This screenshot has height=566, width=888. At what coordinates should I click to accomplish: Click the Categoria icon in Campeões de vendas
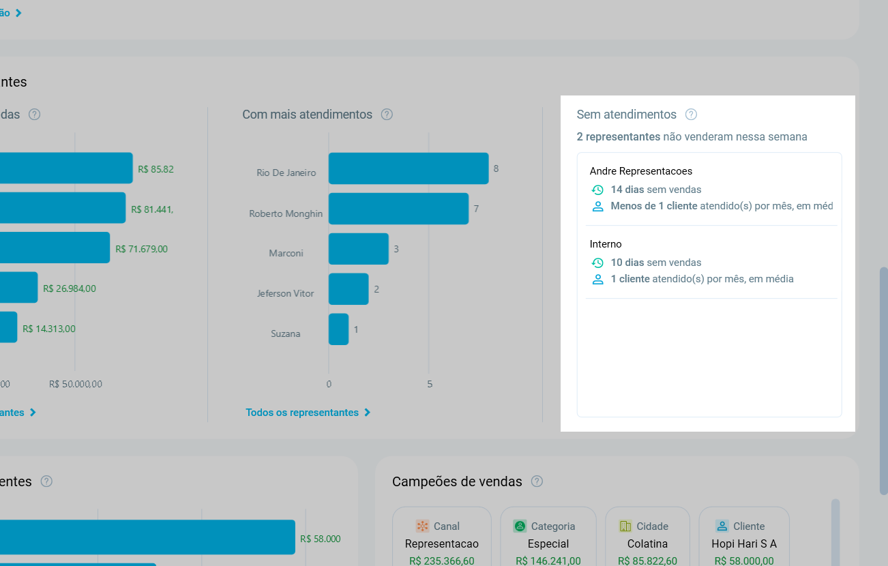520,526
